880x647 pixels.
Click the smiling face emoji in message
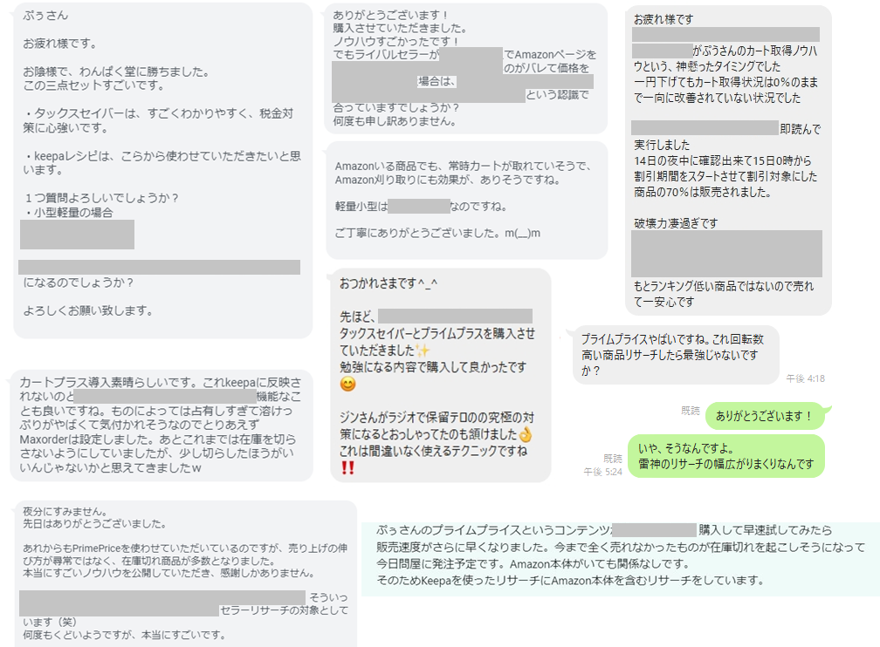[348, 384]
